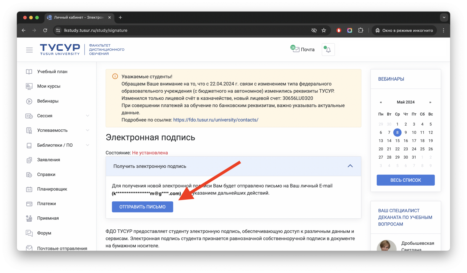Go to next month in webinars calendar
The height and width of the screenshot is (273, 467).
(430, 102)
